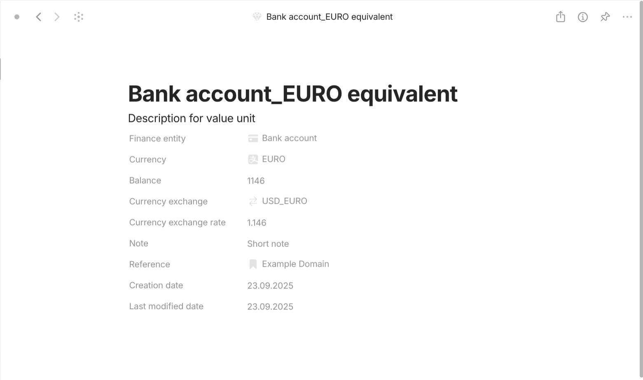Edit the Short note text field
This screenshot has width=643, height=380.
point(268,244)
